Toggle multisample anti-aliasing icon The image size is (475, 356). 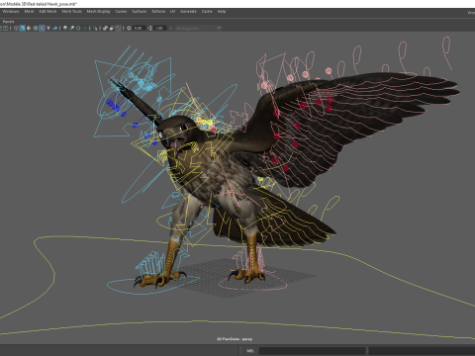[78, 28]
